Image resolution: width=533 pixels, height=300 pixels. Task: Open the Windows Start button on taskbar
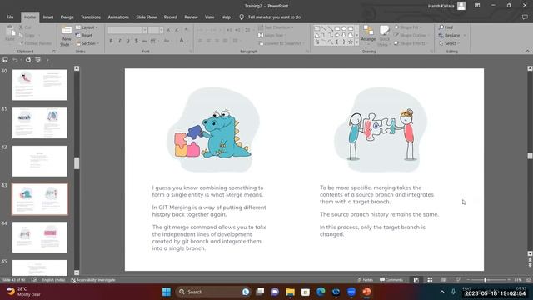[x=167, y=292]
